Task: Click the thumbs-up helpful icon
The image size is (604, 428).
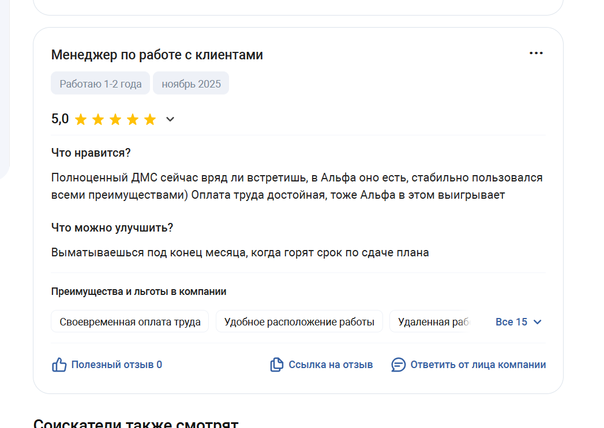Action: click(59, 365)
